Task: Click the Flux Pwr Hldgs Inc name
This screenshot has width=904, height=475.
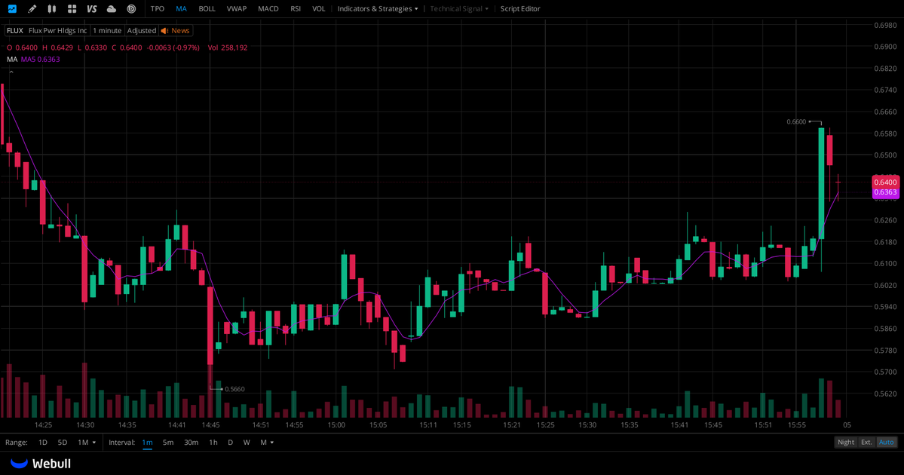Action: [x=57, y=31]
